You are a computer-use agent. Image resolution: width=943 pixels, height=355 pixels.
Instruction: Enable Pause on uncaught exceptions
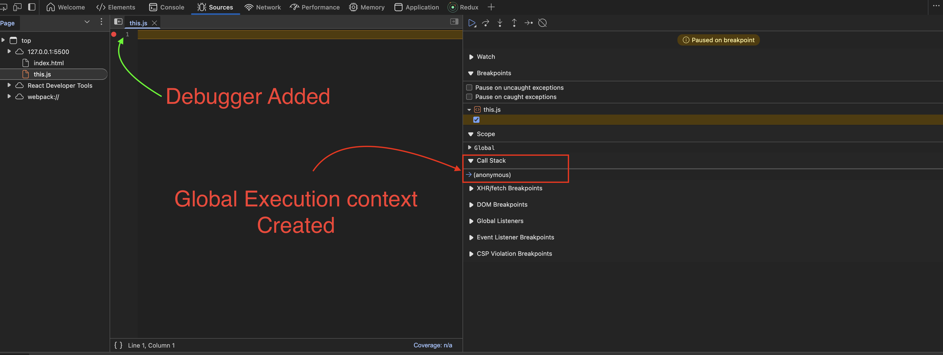(x=469, y=87)
